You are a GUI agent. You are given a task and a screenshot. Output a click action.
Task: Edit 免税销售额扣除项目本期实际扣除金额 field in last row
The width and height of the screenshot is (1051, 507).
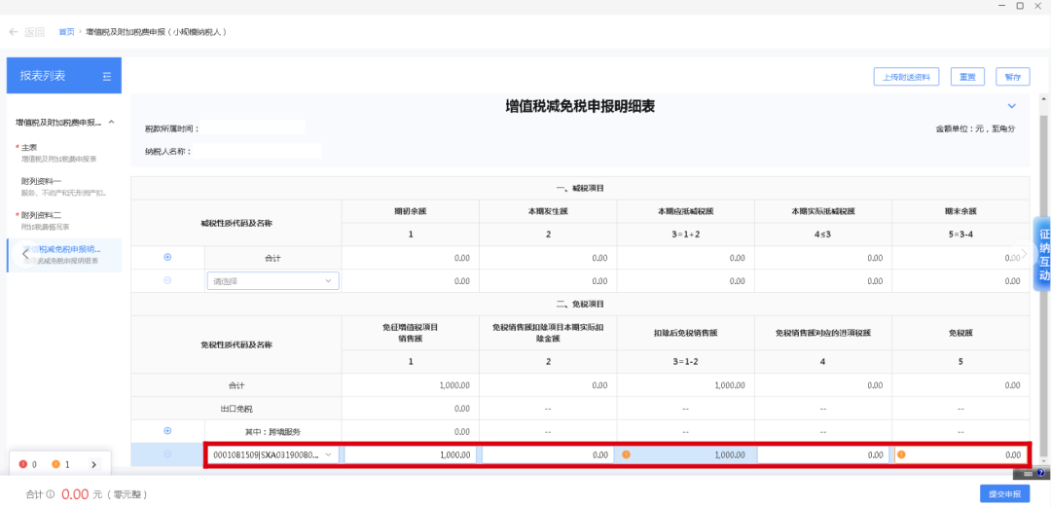click(548, 454)
